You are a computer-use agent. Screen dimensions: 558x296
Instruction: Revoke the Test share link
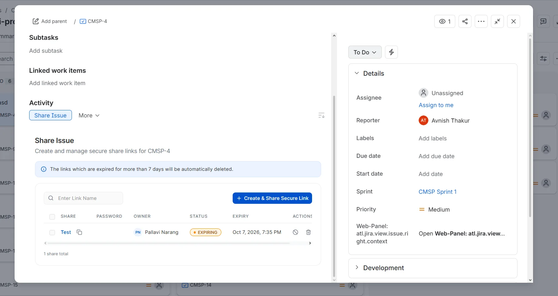296,232
